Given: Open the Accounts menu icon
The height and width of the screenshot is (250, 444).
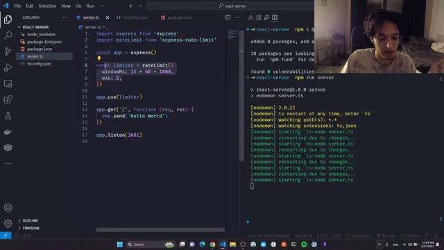Looking at the screenshot, I should (x=8, y=208).
